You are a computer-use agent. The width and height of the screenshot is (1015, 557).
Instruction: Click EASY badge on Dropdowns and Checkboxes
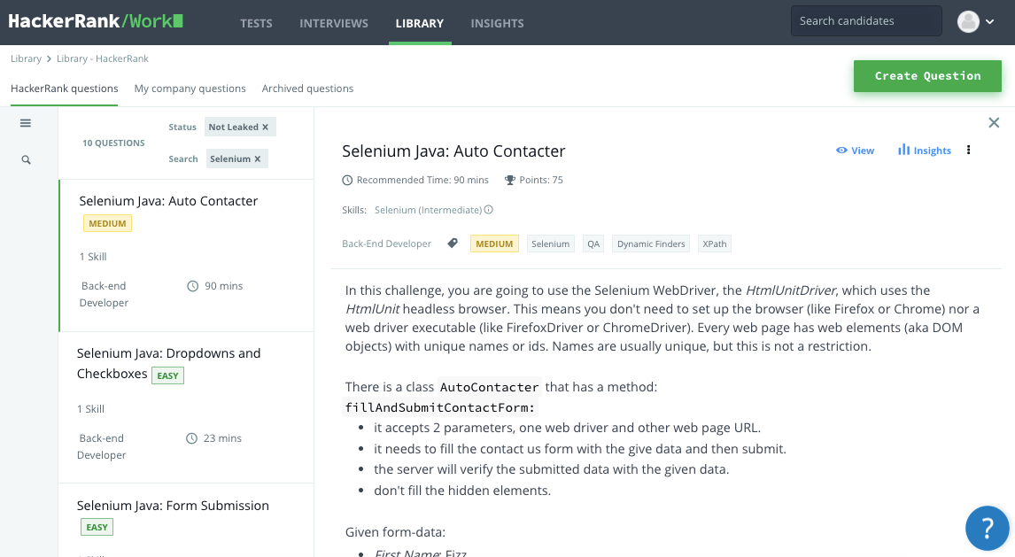[x=167, y=375]
